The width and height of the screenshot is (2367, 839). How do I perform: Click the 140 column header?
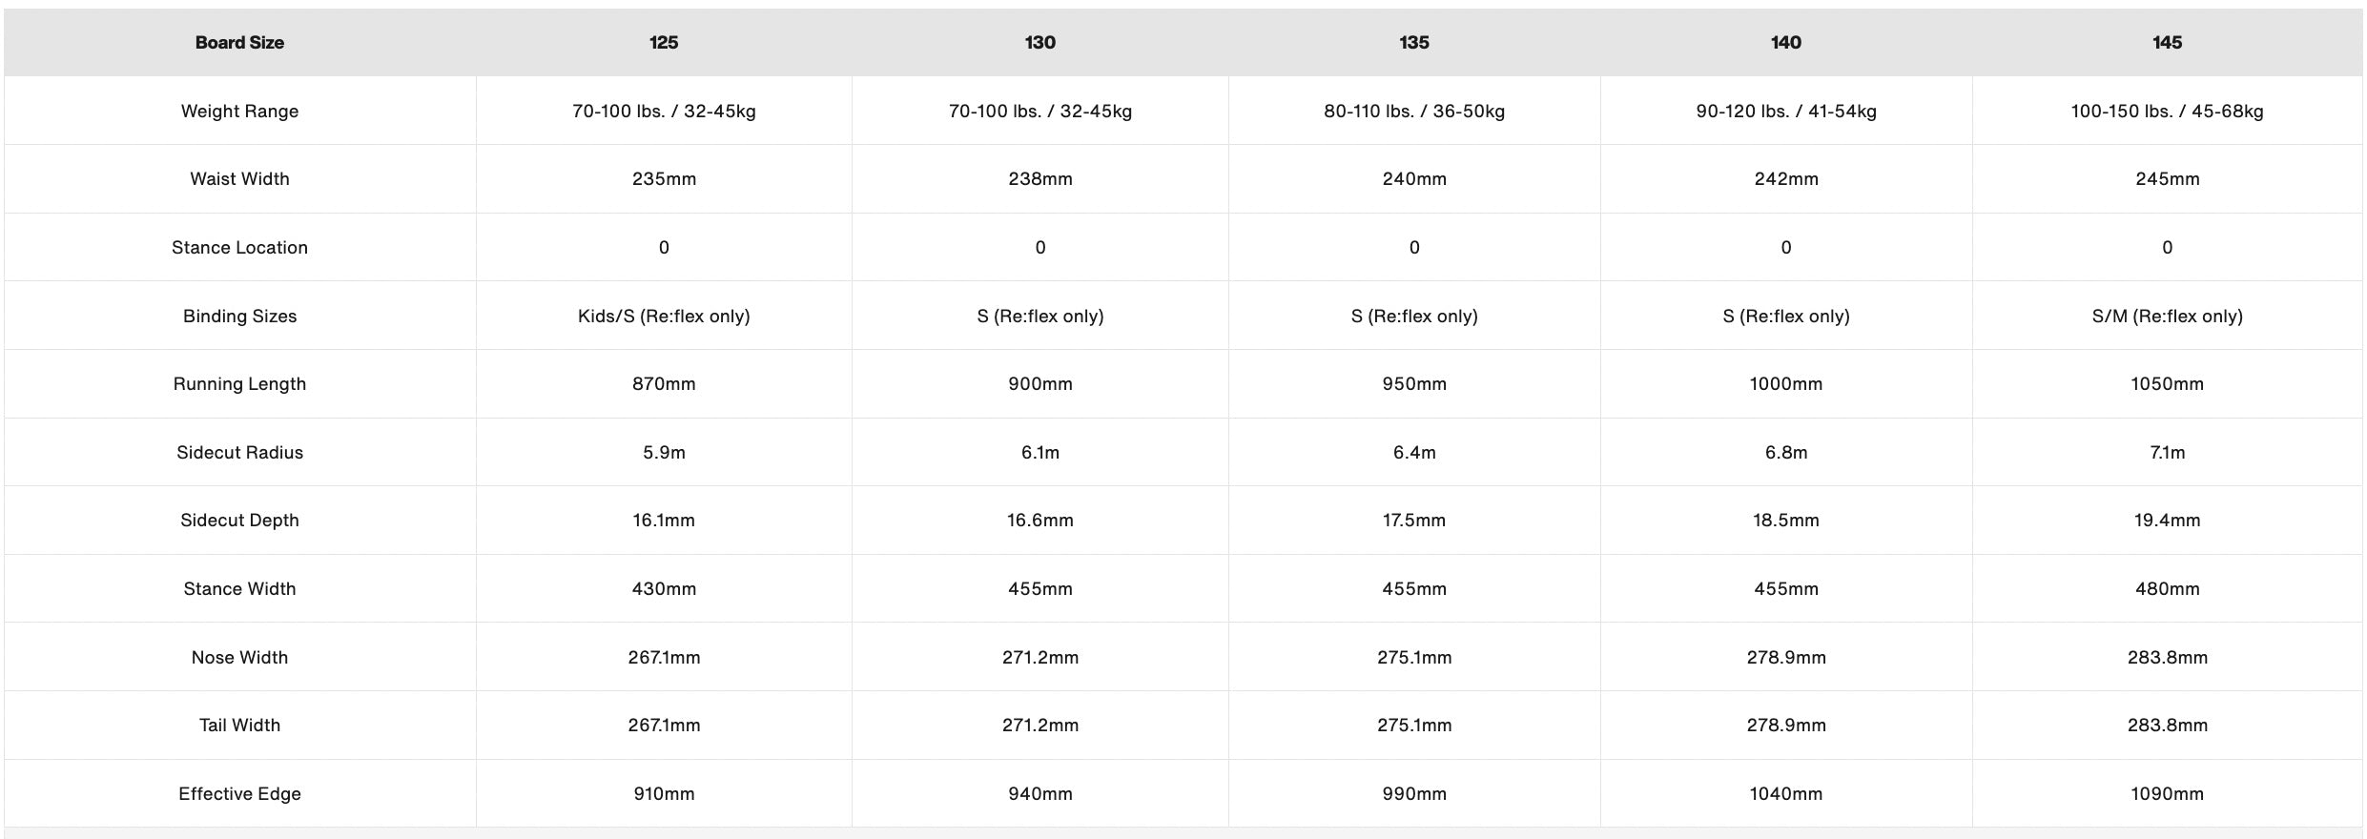[x=1786, y=42]
